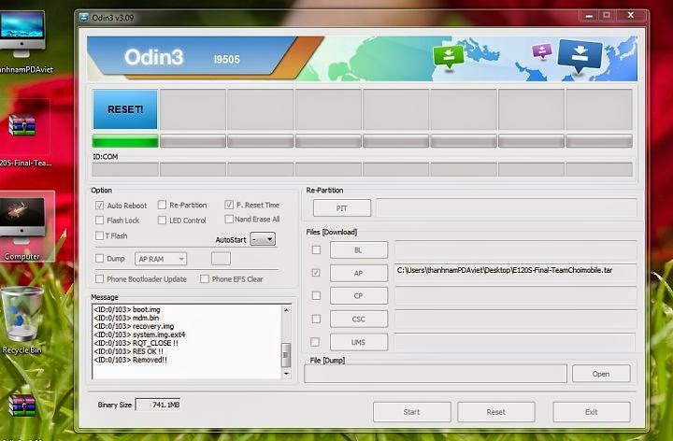The width and height of the screenshot is (673, 441).
Task: Enable Re-Partition option
Action: (x=162, y=205)
